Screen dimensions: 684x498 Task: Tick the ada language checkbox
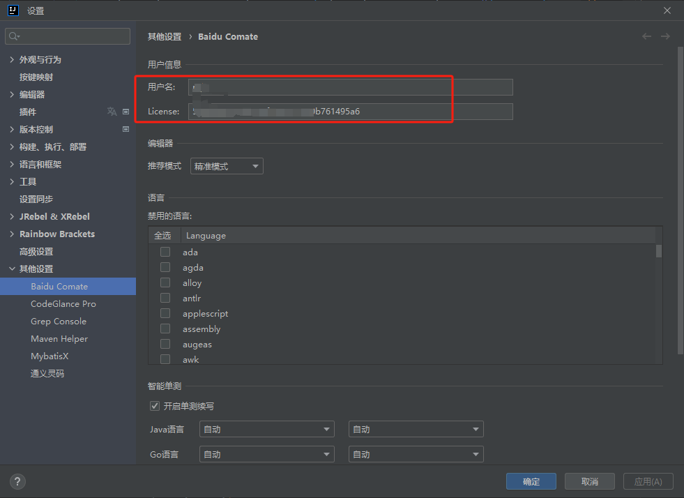[165, 252]
